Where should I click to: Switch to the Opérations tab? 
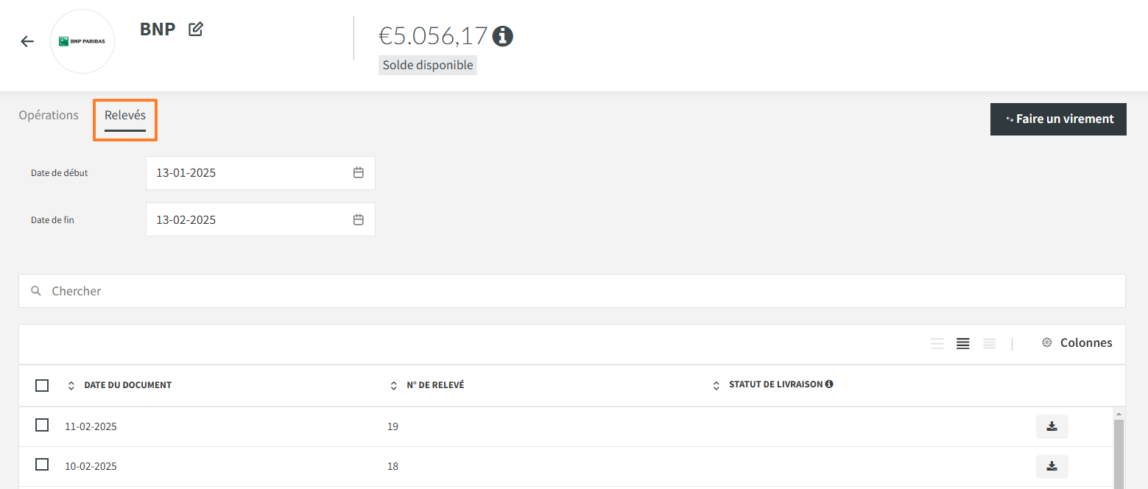click(x=49, y=116)
